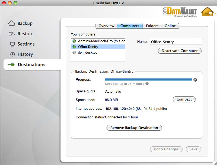The width and height of the screenshot is (217, 165).
Task: Click the Automatic space quota value
Action: [x=113, y=92]
